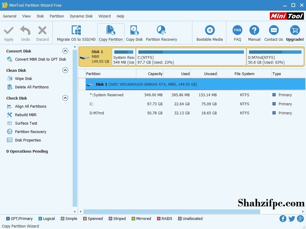The height and width of the screenshot is (229, 306).
Task: Collapse the Check Disk section
Action: (x=65, y=98)
